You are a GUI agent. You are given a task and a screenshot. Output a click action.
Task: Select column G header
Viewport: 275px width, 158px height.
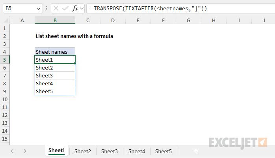[189, 21]
